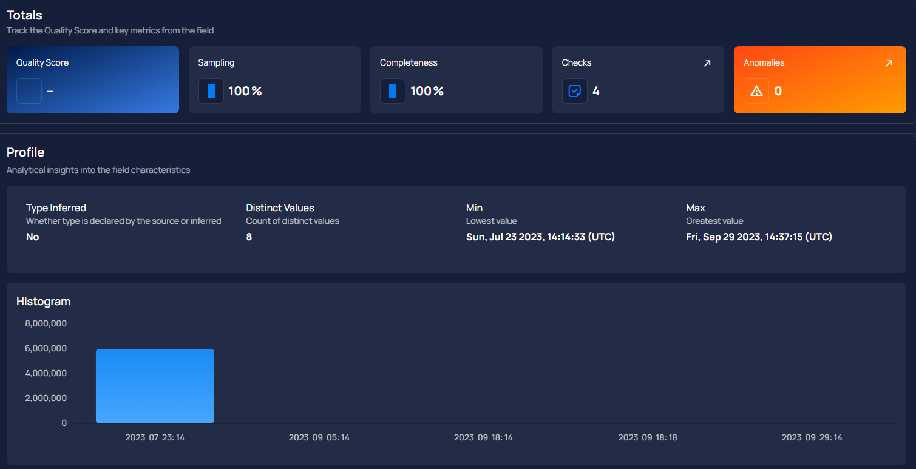
Task: Click the Sampling 100% value
Action: pos(245,91)
